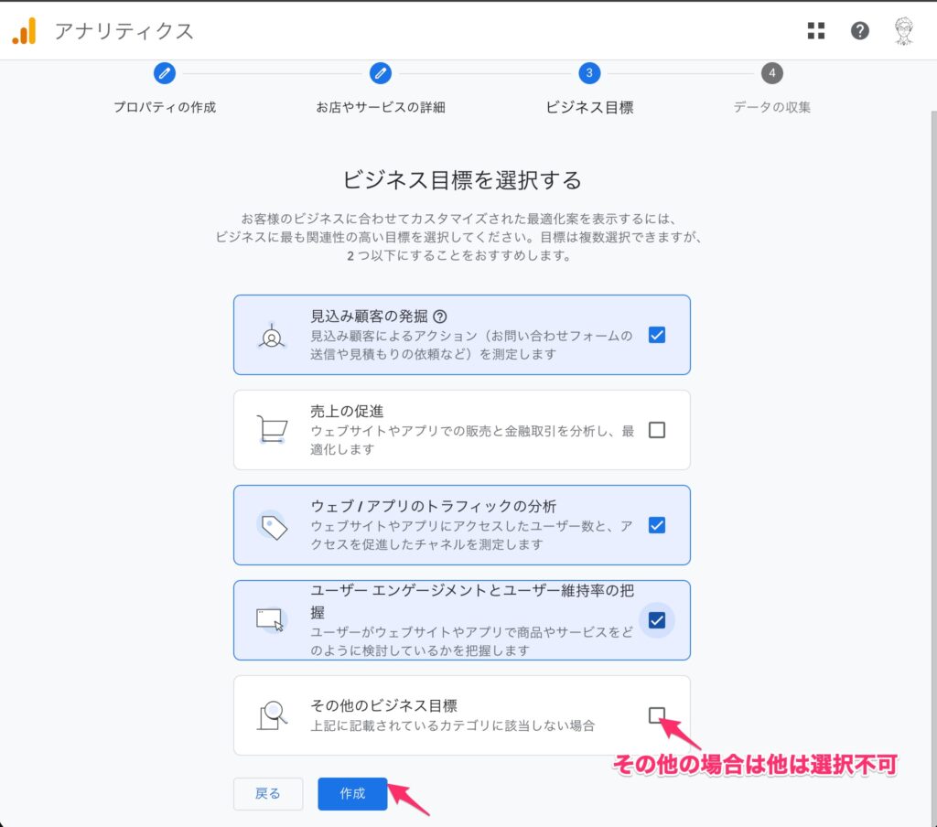Click the browser window icon for user engagement
This screenshot has width=937, height=827.
(271, 619)
